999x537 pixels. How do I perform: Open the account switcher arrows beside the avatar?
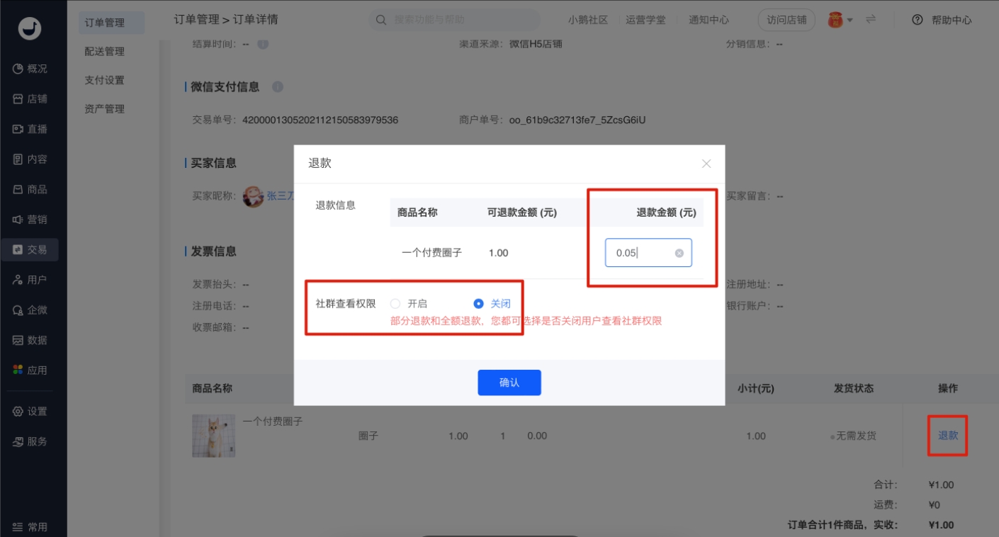point(870,20)
